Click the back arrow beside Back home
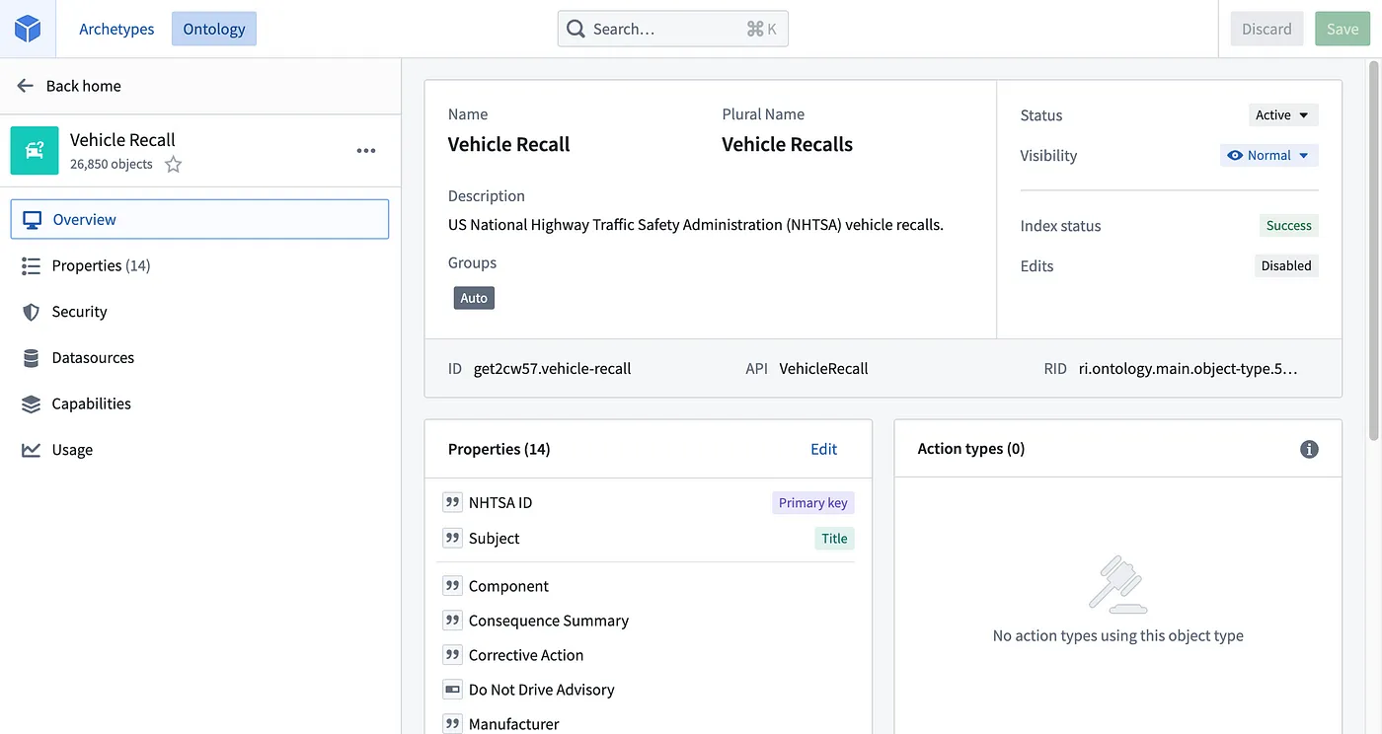The width and height of the screenshot is (1382, 734). [26, 86]
